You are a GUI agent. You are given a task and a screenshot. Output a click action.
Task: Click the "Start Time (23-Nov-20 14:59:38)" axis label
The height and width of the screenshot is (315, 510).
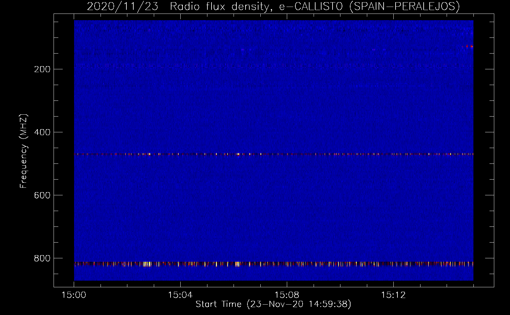273,304
